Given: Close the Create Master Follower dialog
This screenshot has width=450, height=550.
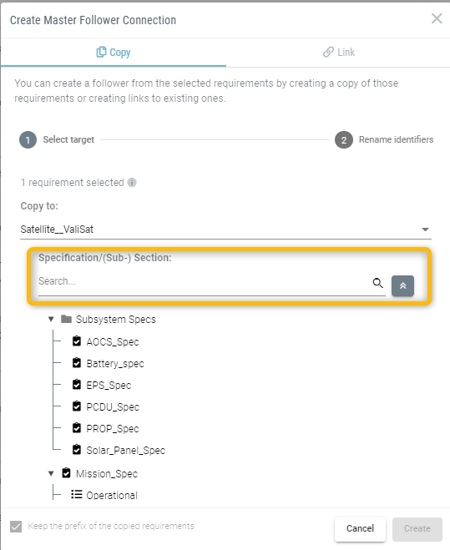Looking at the screenshot, I should 437,18.
